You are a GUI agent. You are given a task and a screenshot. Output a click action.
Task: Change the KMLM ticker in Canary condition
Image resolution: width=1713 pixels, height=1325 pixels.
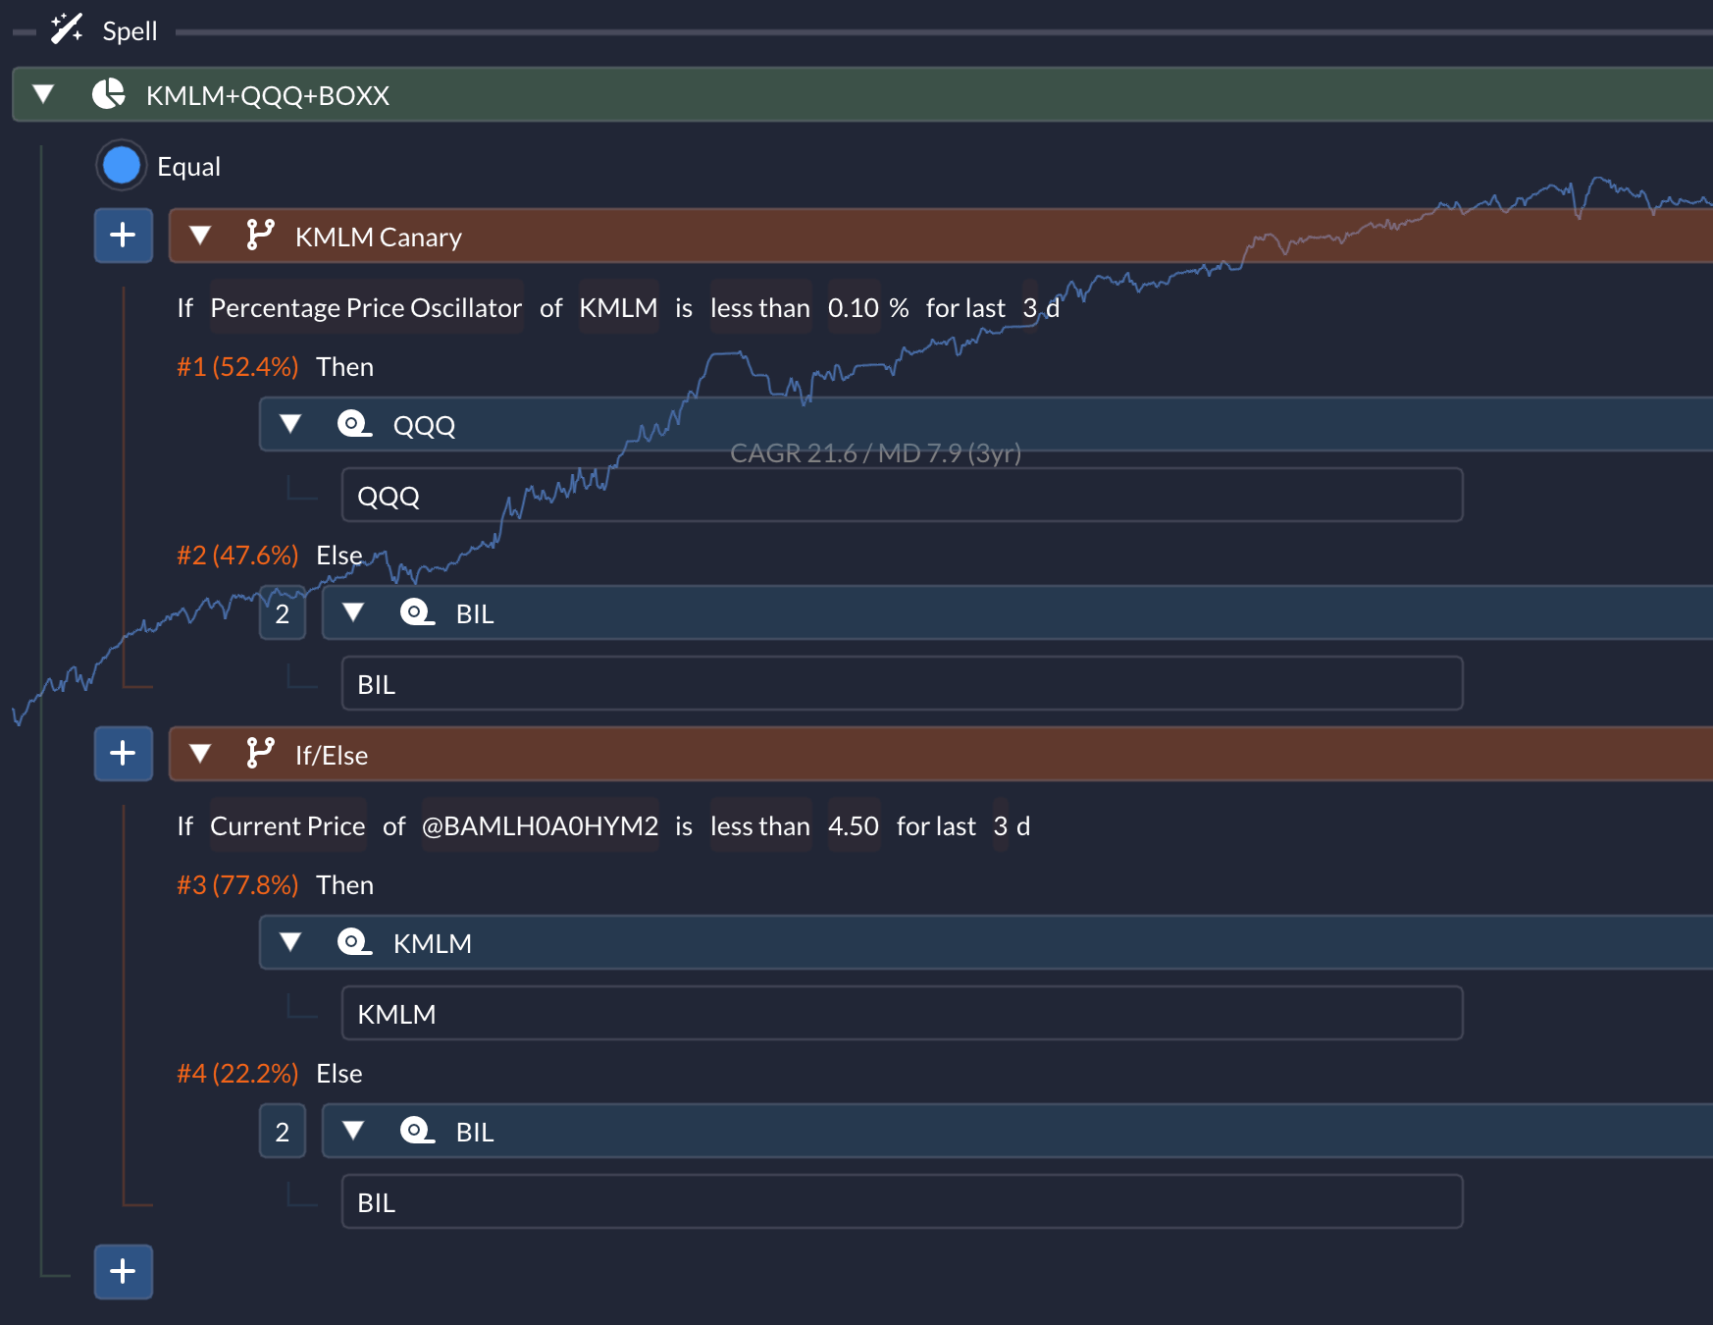618,307
